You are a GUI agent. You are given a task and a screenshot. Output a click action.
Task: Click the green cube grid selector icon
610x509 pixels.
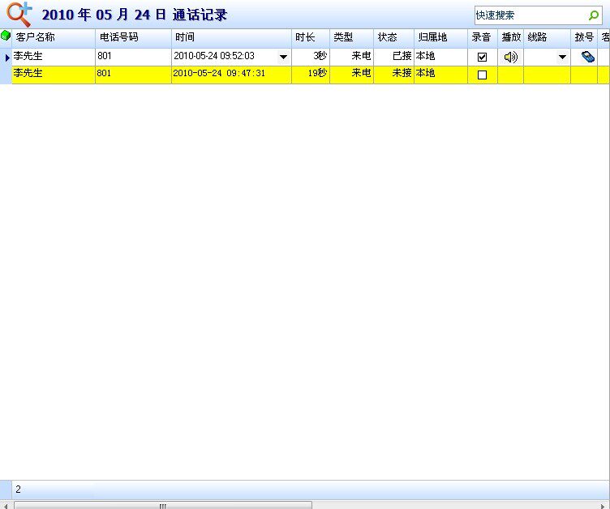pos(6,36)
